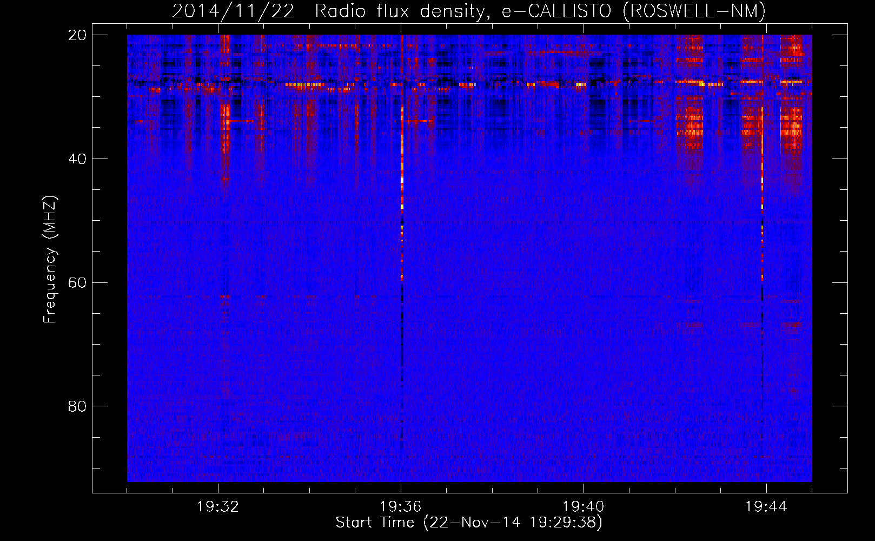Click the frequency tick label 40
The image size is (875, 541).
(x=77, y=159)
